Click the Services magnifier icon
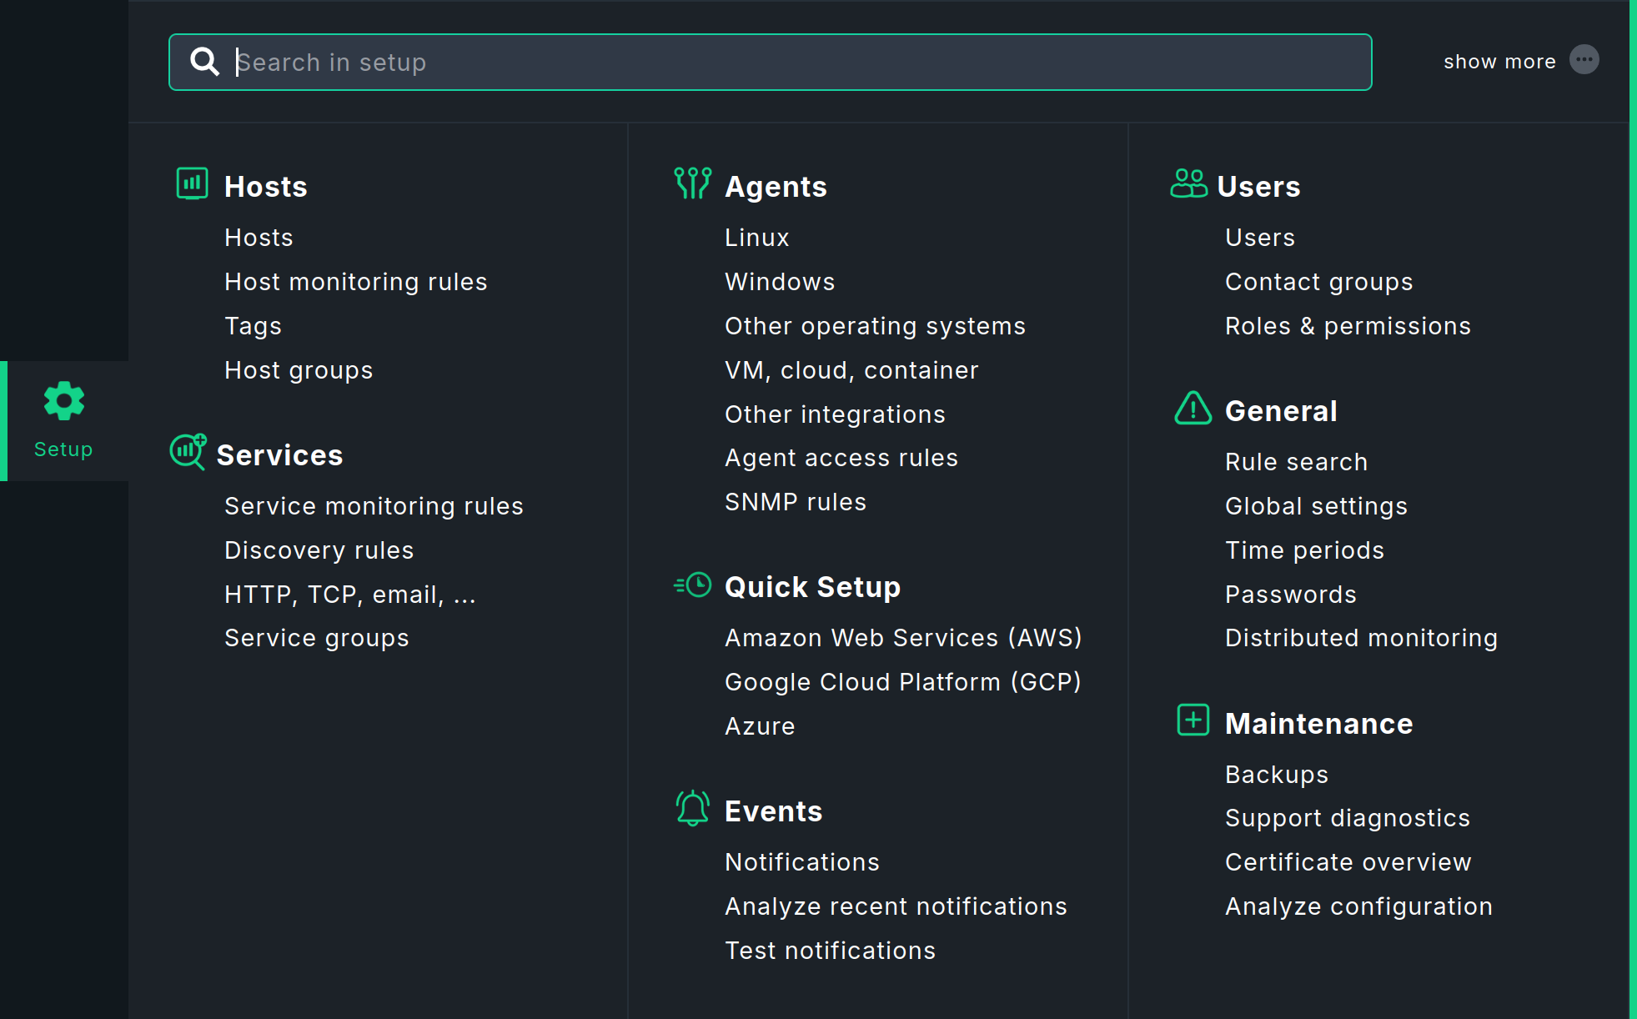 pos(188,451)
